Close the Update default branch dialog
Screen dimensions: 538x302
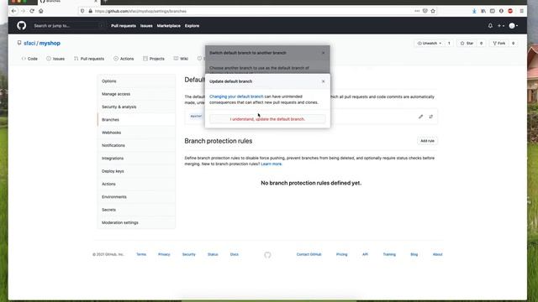click(323, 81)
